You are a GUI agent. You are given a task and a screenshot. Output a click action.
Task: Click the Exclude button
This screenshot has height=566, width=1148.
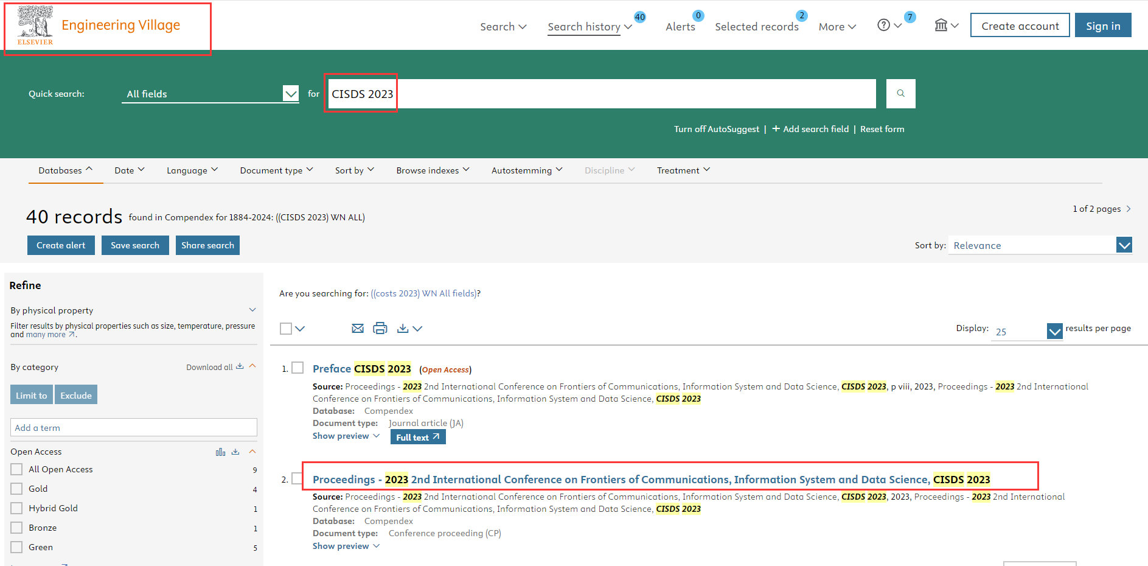click(76, 395)
